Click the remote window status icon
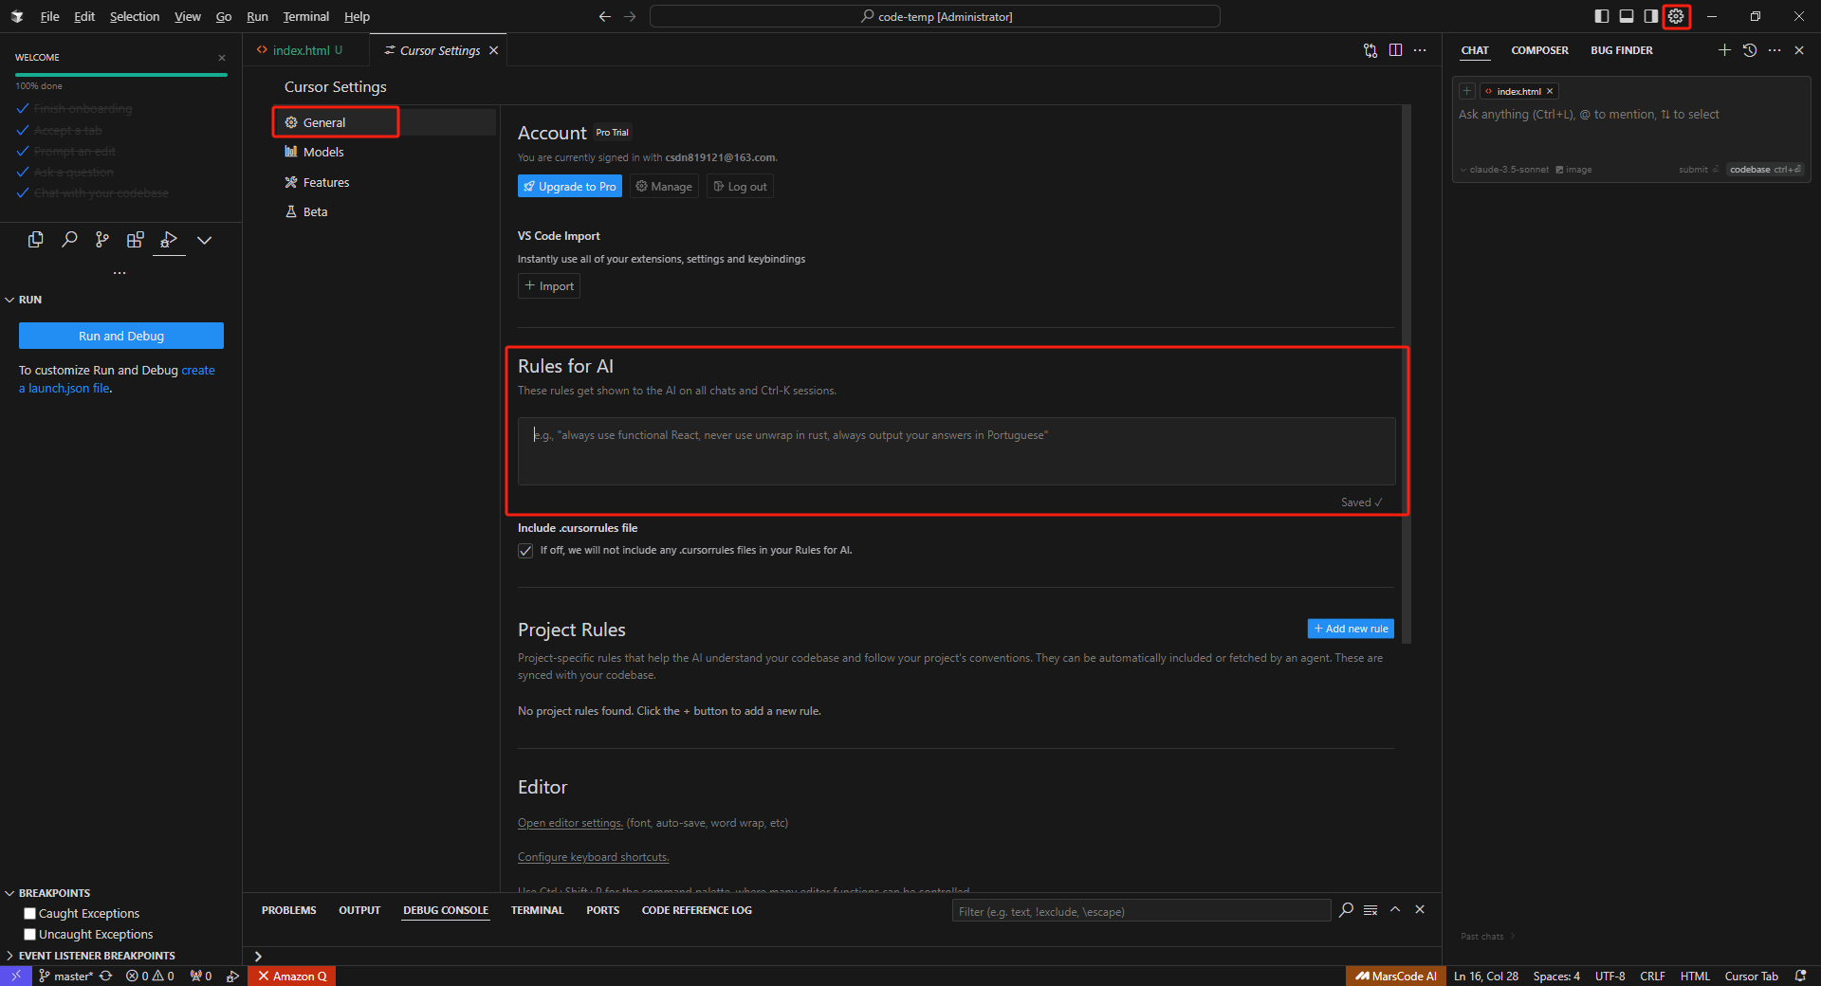Viewport: 1821px width, 986px height. (x=16, y=976)
